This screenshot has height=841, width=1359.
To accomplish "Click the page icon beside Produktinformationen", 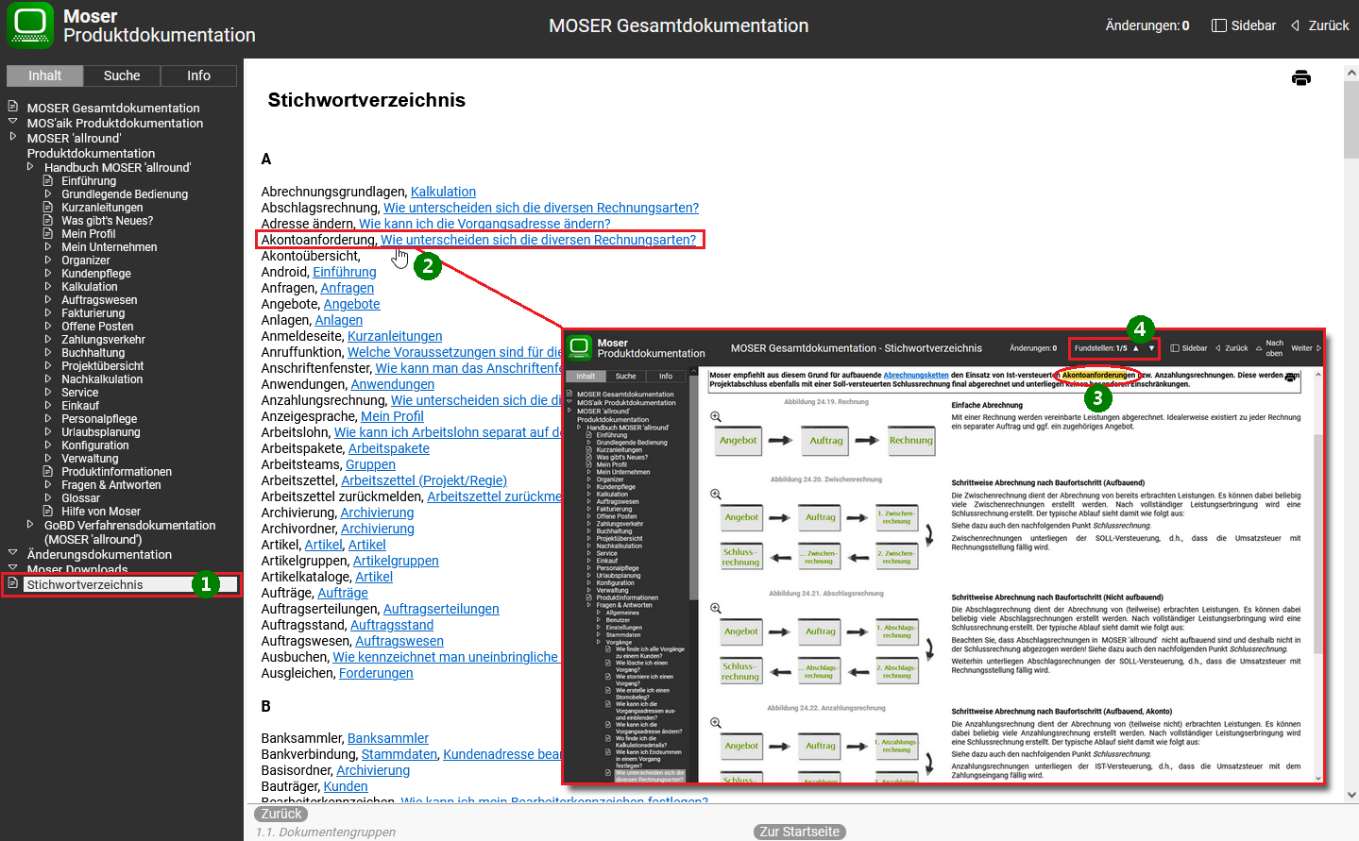I will [48, 471].
